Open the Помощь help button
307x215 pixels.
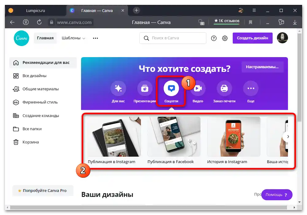tap(277, 195)
